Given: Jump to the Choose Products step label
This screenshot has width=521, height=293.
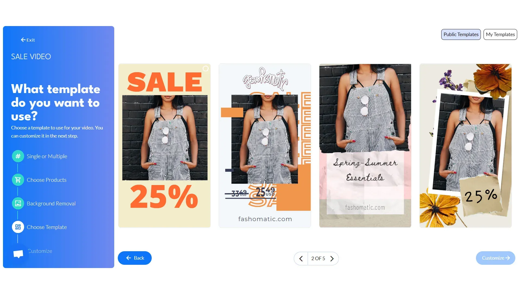Looking at the screenshot, I should 47,180.
